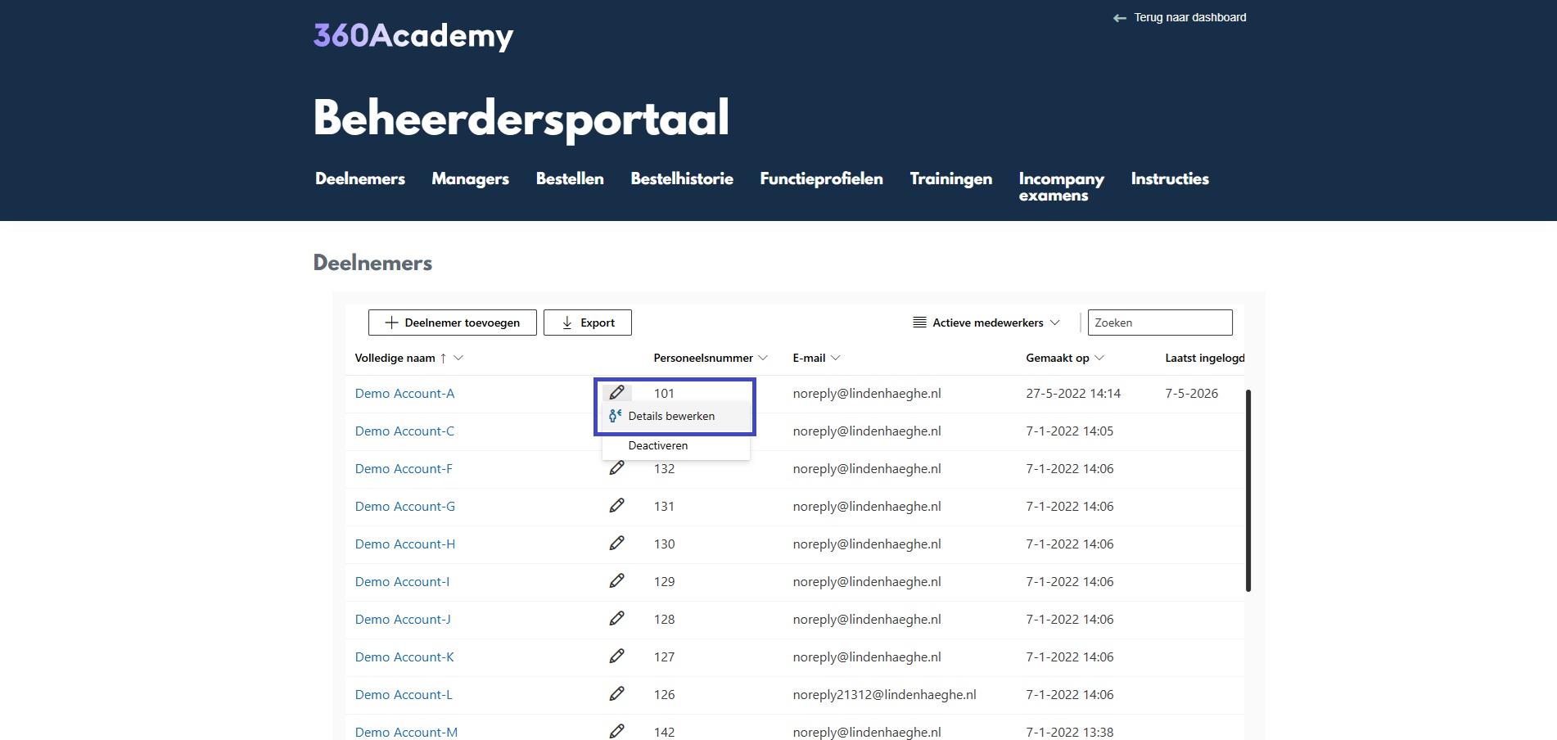Click the pencil icon for Demo Account-K
Image resolution: width=1557 pixels, height=740 pixels.
coord(617,657)
